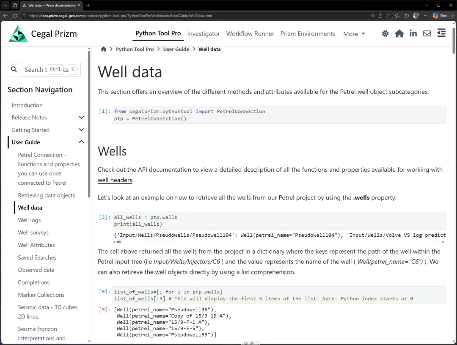The width and height of the screenshot is (457, 345).
Task: Click the code output horizontal scrollbar
Action: click(118, 242)
